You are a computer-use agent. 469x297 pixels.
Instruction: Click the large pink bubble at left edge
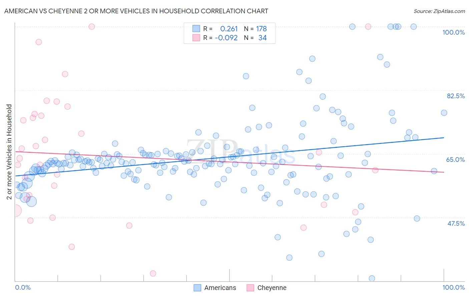(x=15, y=210)
